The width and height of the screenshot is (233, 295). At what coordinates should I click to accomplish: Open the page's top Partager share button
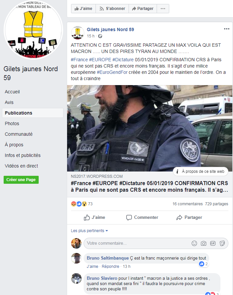(143, 9)
